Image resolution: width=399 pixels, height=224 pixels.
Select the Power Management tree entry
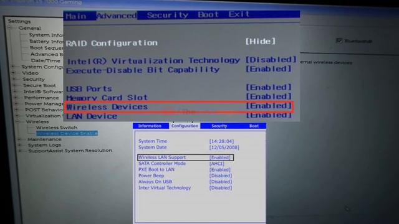tap(44, 104)
